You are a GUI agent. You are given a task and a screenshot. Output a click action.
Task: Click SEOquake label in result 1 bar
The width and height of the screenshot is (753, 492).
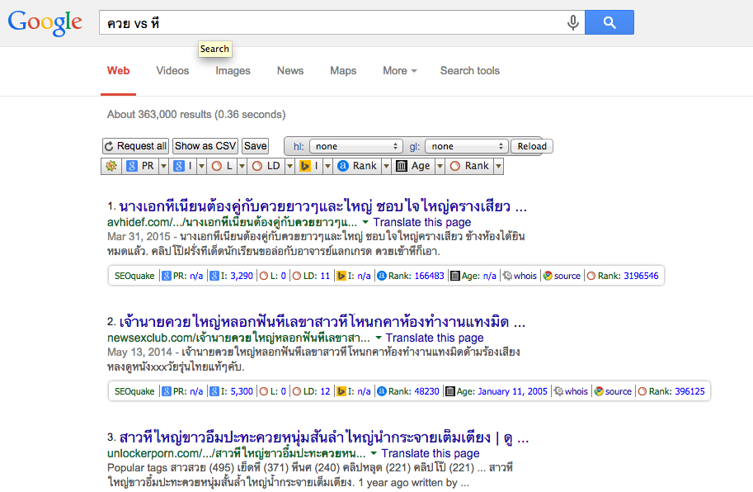134,276
